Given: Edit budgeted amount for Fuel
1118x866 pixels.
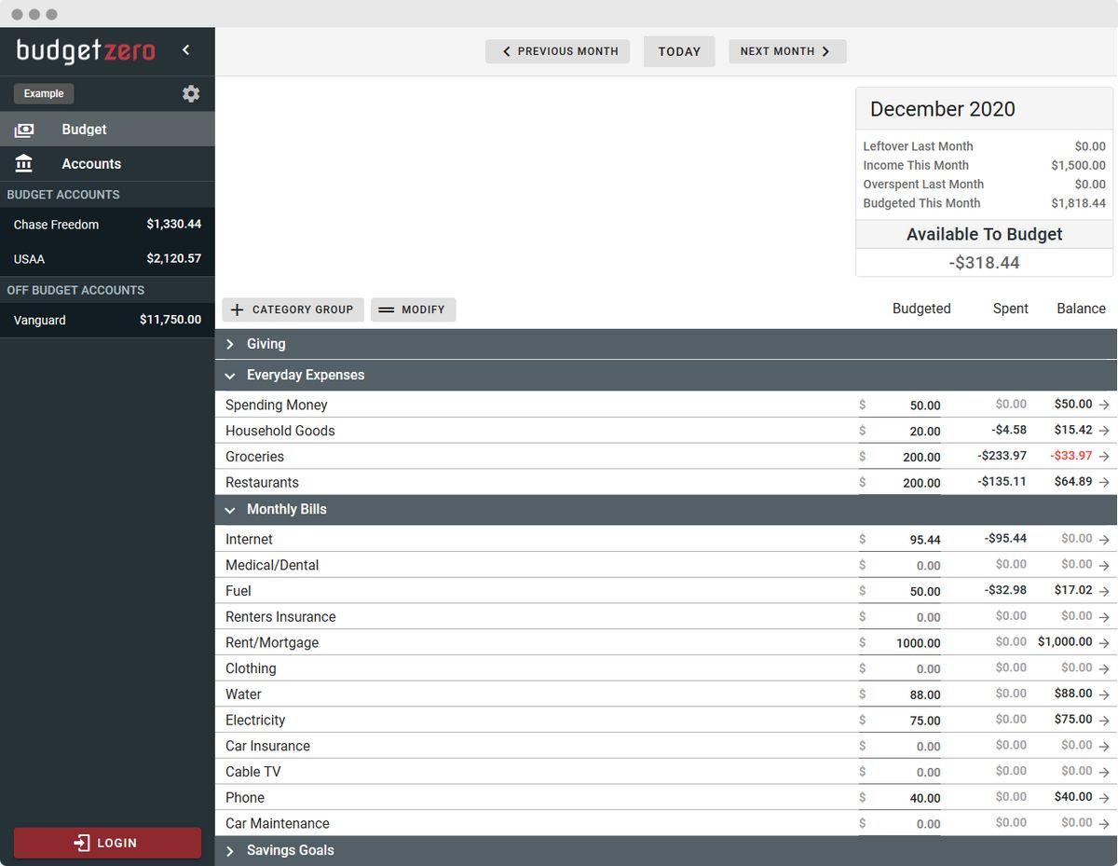Looking at the screenshot, I should pos(900,591).
